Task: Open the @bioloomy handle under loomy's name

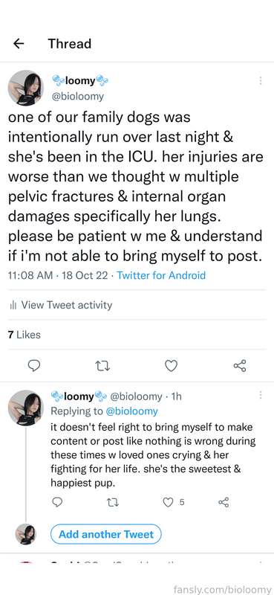Action: coord(78,97)
